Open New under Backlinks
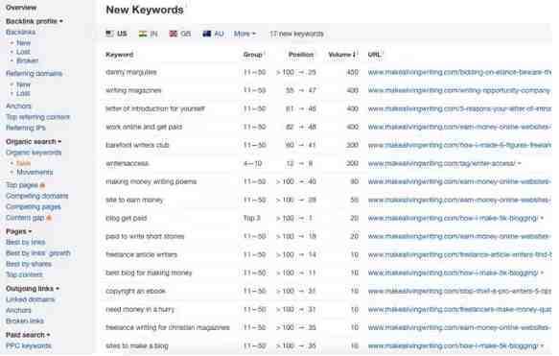559x356 pixels. coord(24,43)
